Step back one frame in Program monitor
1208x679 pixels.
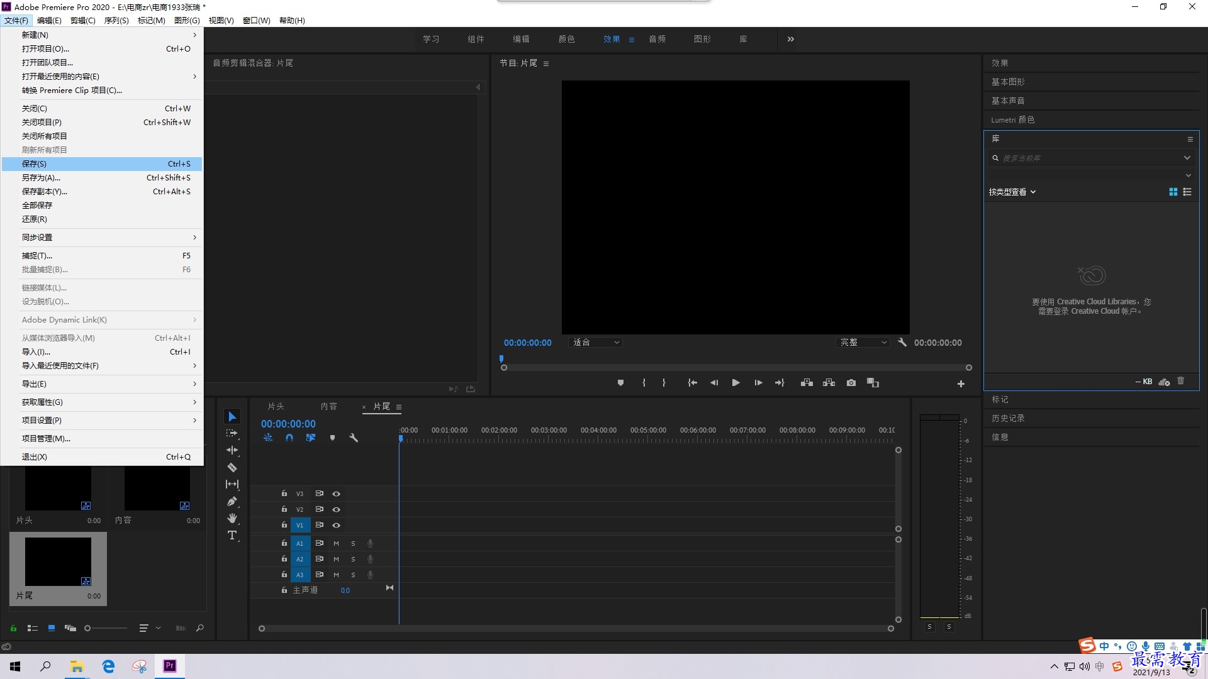[x=714, y=383]
